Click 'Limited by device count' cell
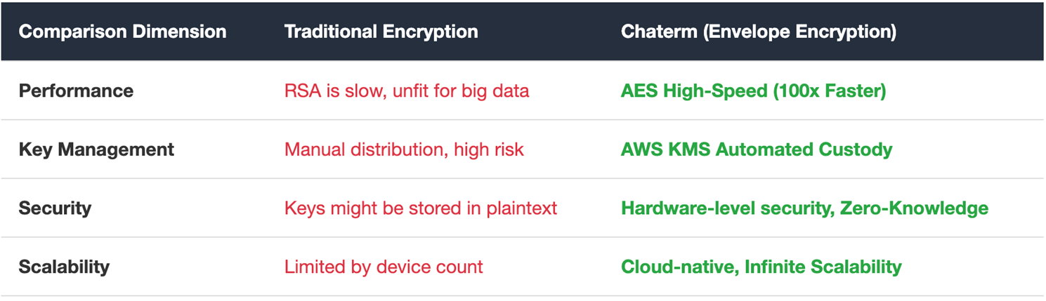The image size is (1046, 301). [384, 267]
